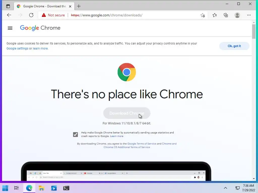258x193 pixels.
Task: Open File Explorer from the taskbar
Action: (x=42, y=188)
